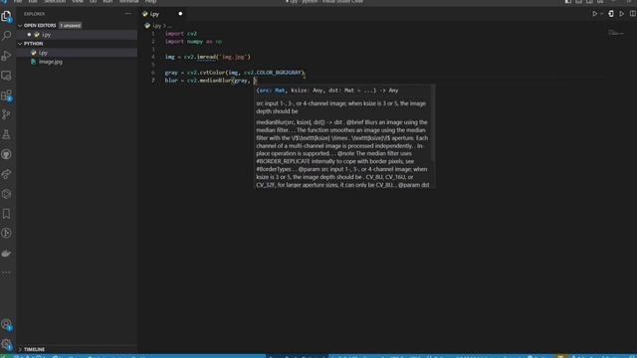Click the scrollbar in the parameter hint popup

coord(433,123)
